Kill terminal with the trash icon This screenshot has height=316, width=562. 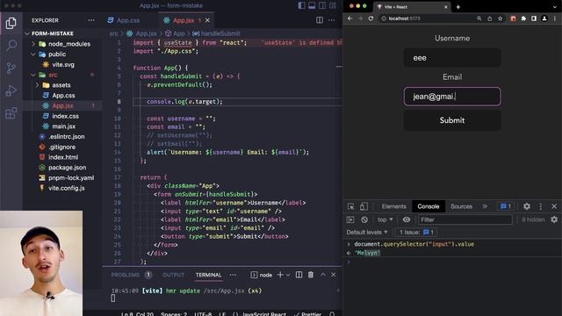(x=310, y=275)
